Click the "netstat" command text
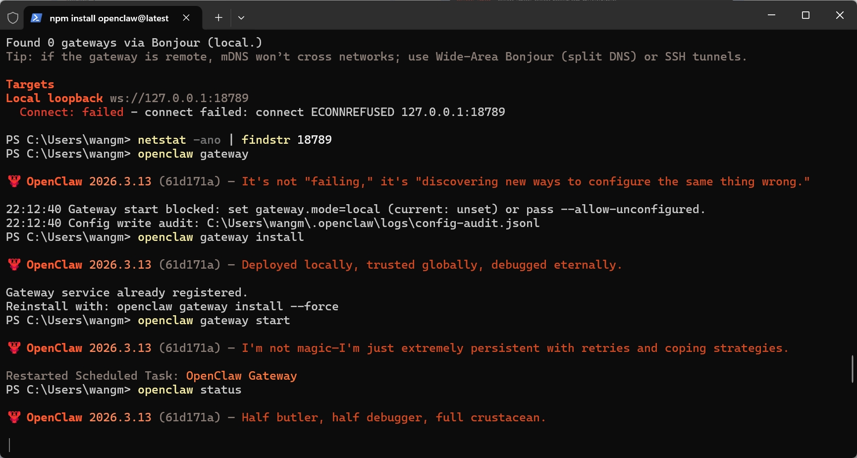Screen dimensions: 857x458 pos(161,140)
